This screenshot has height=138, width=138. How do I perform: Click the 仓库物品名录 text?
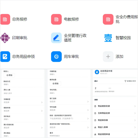pos(104,113)
